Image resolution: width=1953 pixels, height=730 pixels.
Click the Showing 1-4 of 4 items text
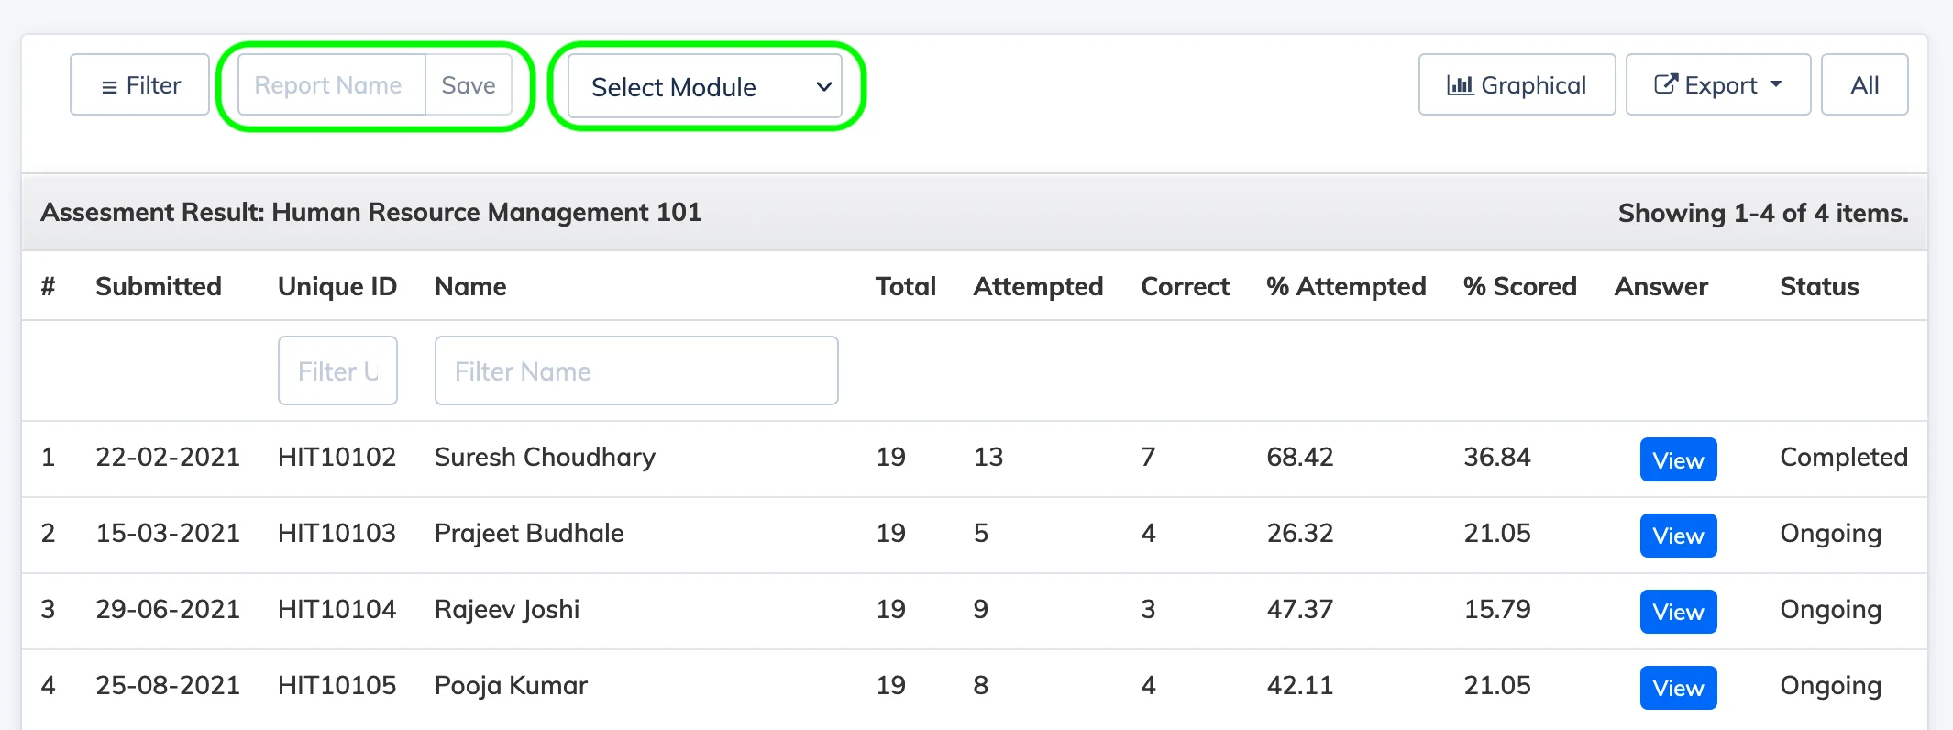coord(1763,213)
